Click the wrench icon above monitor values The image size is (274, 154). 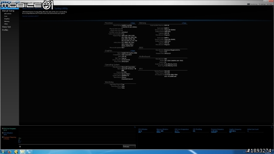pyautogui.click(x=272, y=127)
